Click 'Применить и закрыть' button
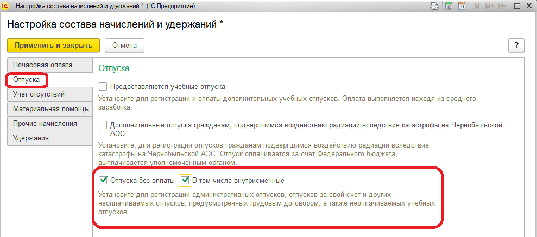 pyautogui.click(x=53, y=45)
